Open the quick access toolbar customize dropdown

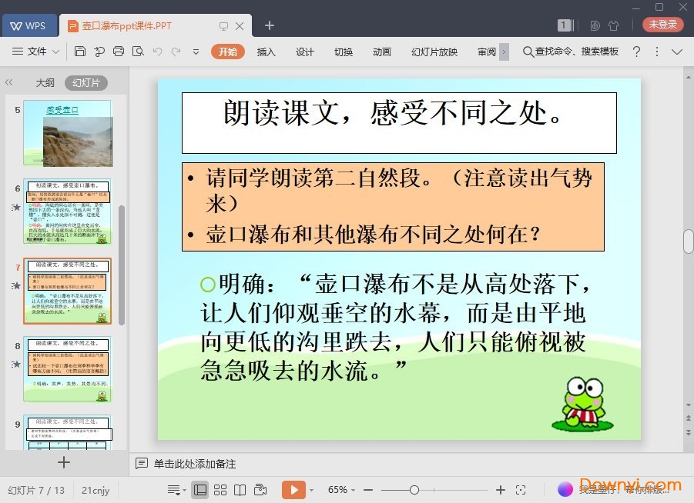point(196,52)
